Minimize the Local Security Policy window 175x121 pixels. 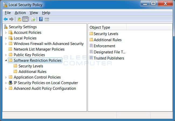click(x=145, y=3)
